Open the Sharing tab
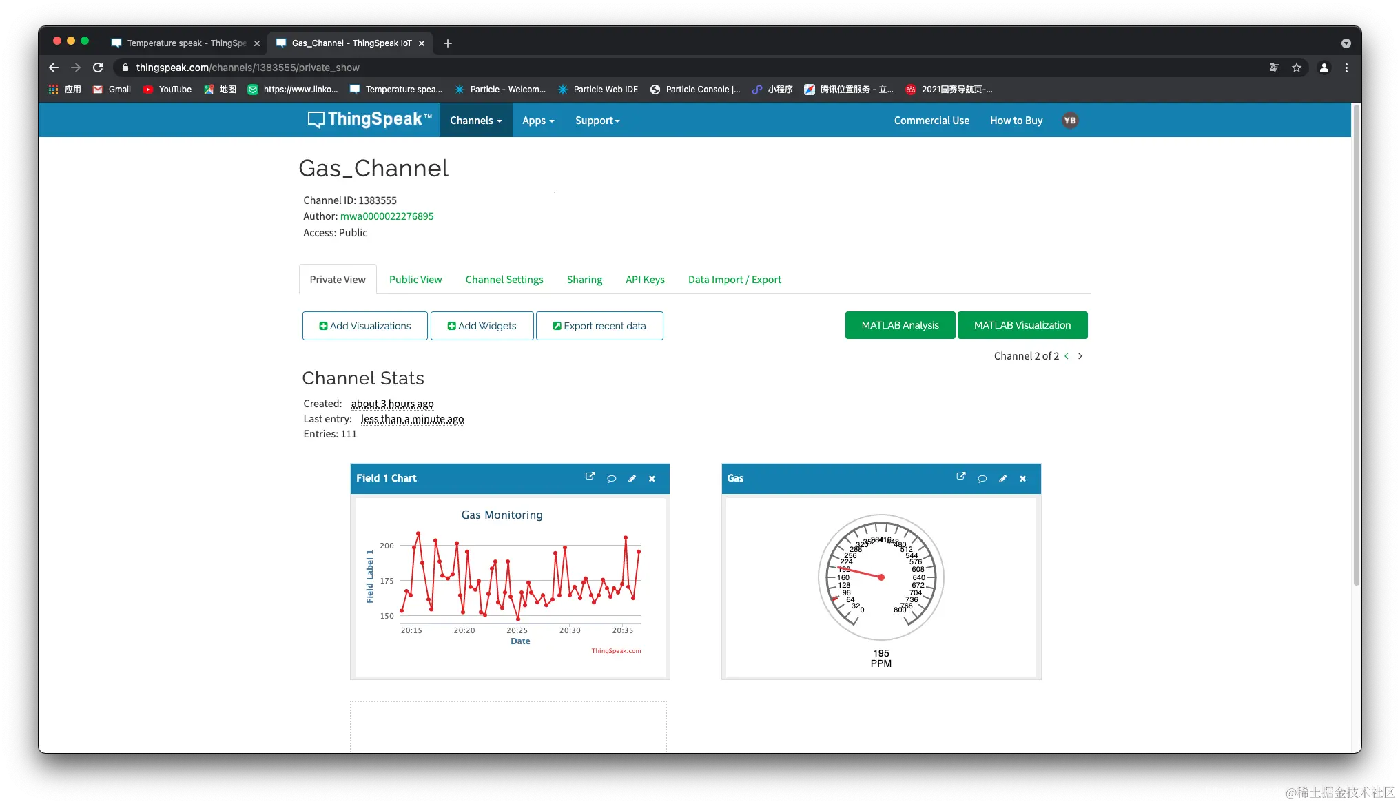This screenshot has height=804, width=1400. [x=584, y=280]
